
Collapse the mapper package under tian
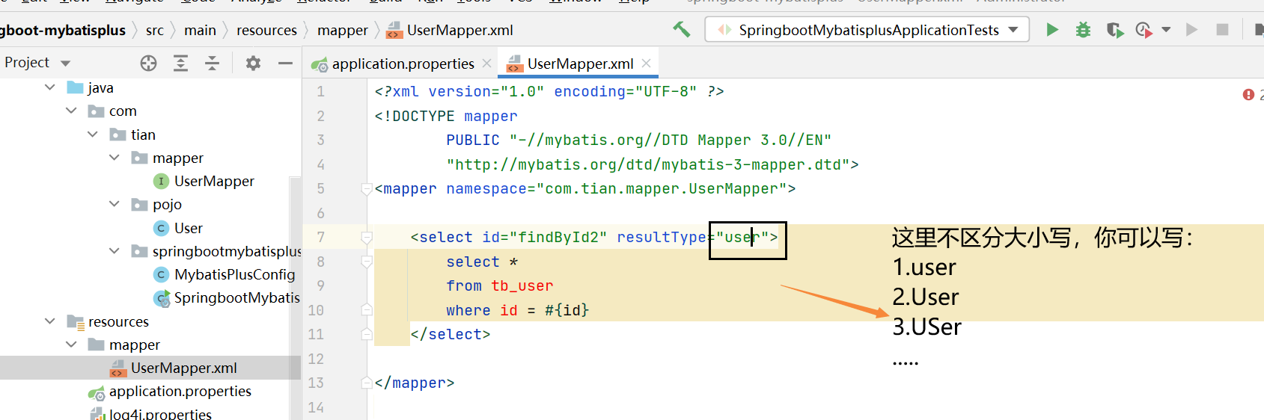pyautogui.click(x=115, y=158)
